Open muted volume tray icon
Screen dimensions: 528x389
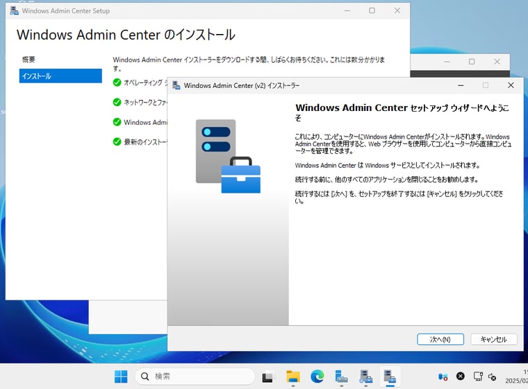click(493, 377)
